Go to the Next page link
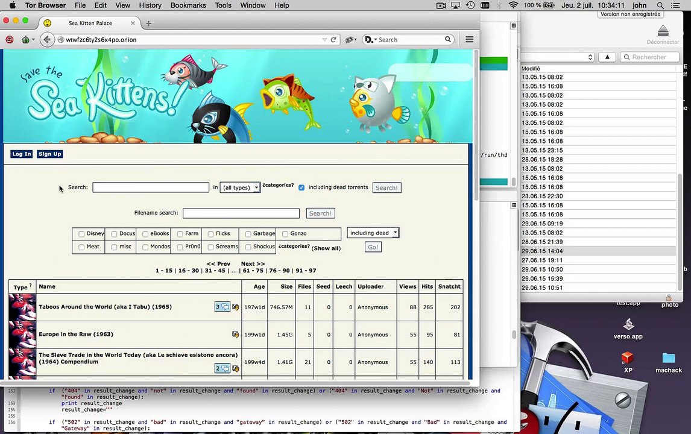The width and height of the screenshot is (691, 434). (x=252, y=263)
